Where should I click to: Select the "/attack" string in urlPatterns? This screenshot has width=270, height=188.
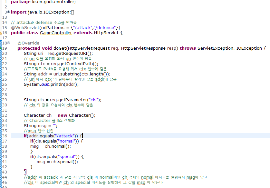click(82, 27)
